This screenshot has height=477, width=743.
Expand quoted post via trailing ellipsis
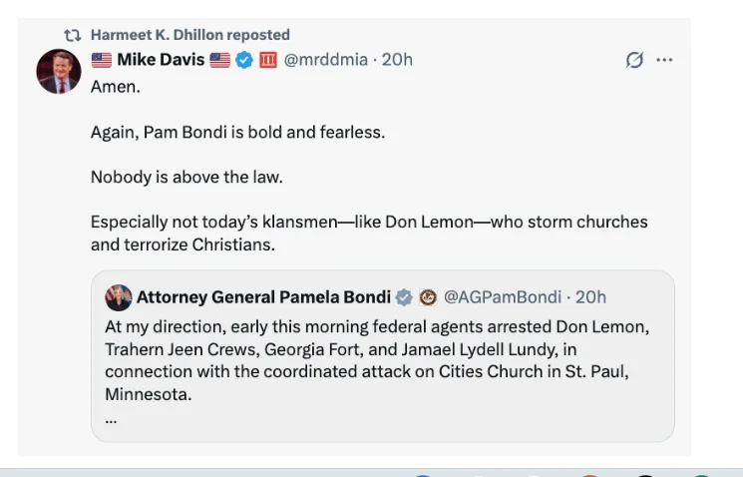(x=111, y=417)
